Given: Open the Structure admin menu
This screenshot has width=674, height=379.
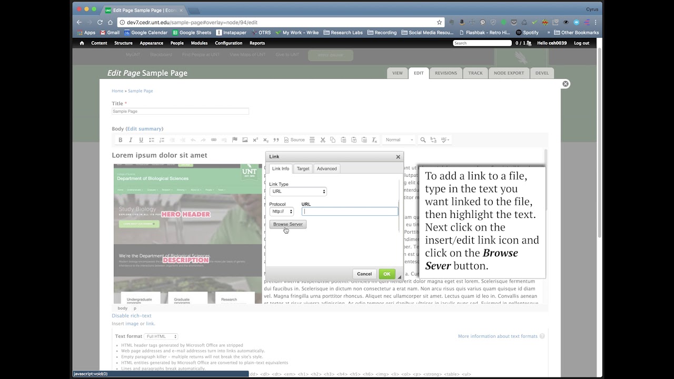Looking at the screenshot, I should tap(123, 43).
